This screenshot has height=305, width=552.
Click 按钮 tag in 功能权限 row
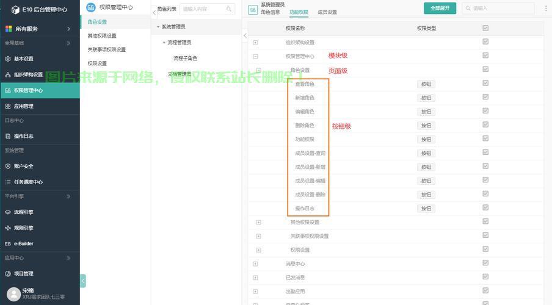[426, 139]
